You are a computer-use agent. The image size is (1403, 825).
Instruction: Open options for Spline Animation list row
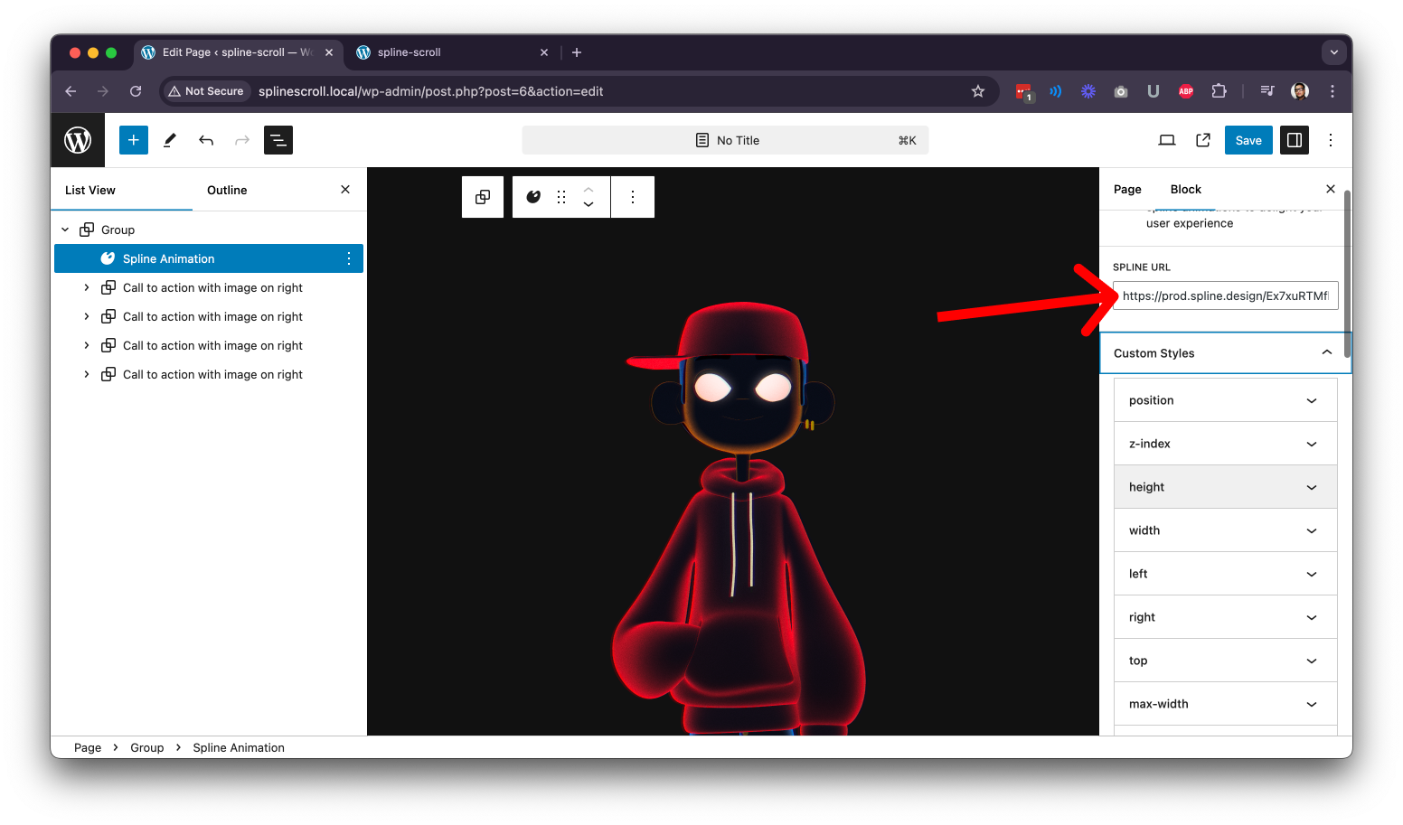point(349,258)
